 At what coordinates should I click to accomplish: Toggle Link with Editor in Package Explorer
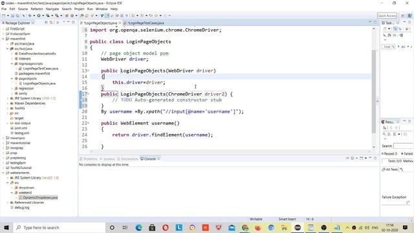pos(50,23)
